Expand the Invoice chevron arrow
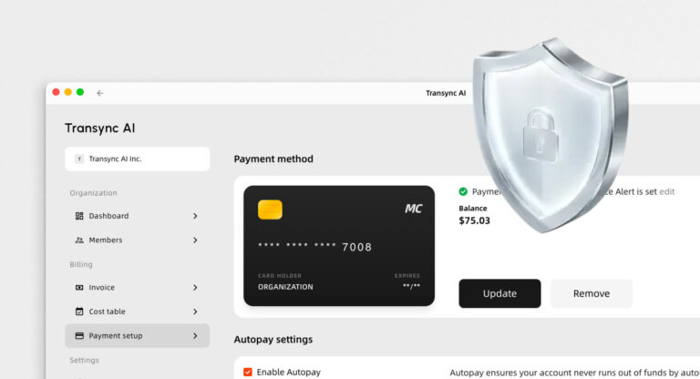Viewport: 700px width, 379px height. 195,288
